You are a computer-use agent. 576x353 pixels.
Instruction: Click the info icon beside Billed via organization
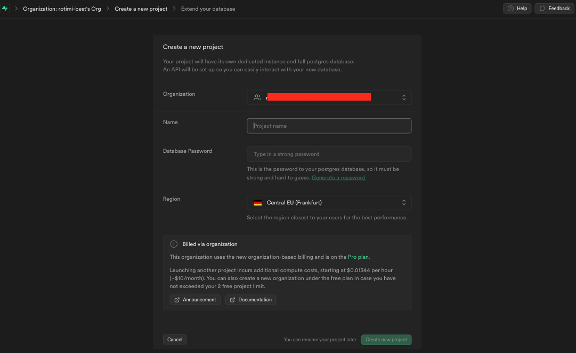[x=174, y=244]
